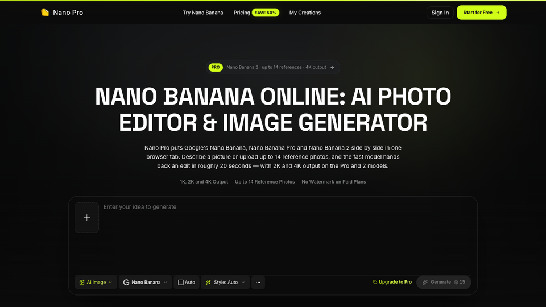Click the AI Image picture icon
The image size is (546, 307).
tap(82, 283)
